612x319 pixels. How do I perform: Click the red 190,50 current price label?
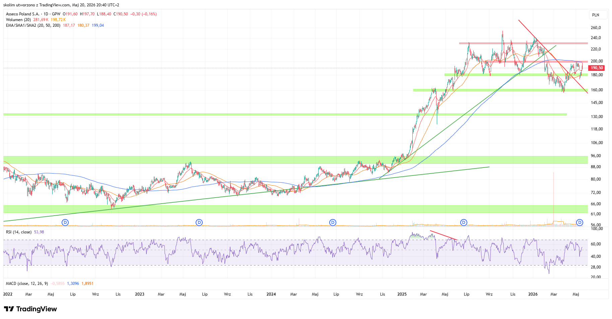[x=597, y=68]
